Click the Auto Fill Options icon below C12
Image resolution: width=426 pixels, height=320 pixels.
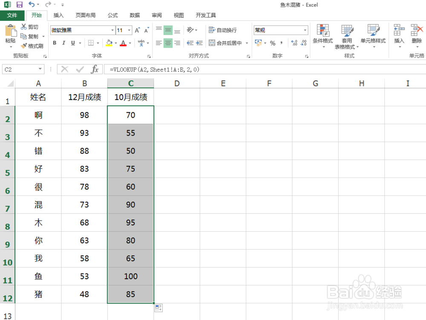point(158,308)
